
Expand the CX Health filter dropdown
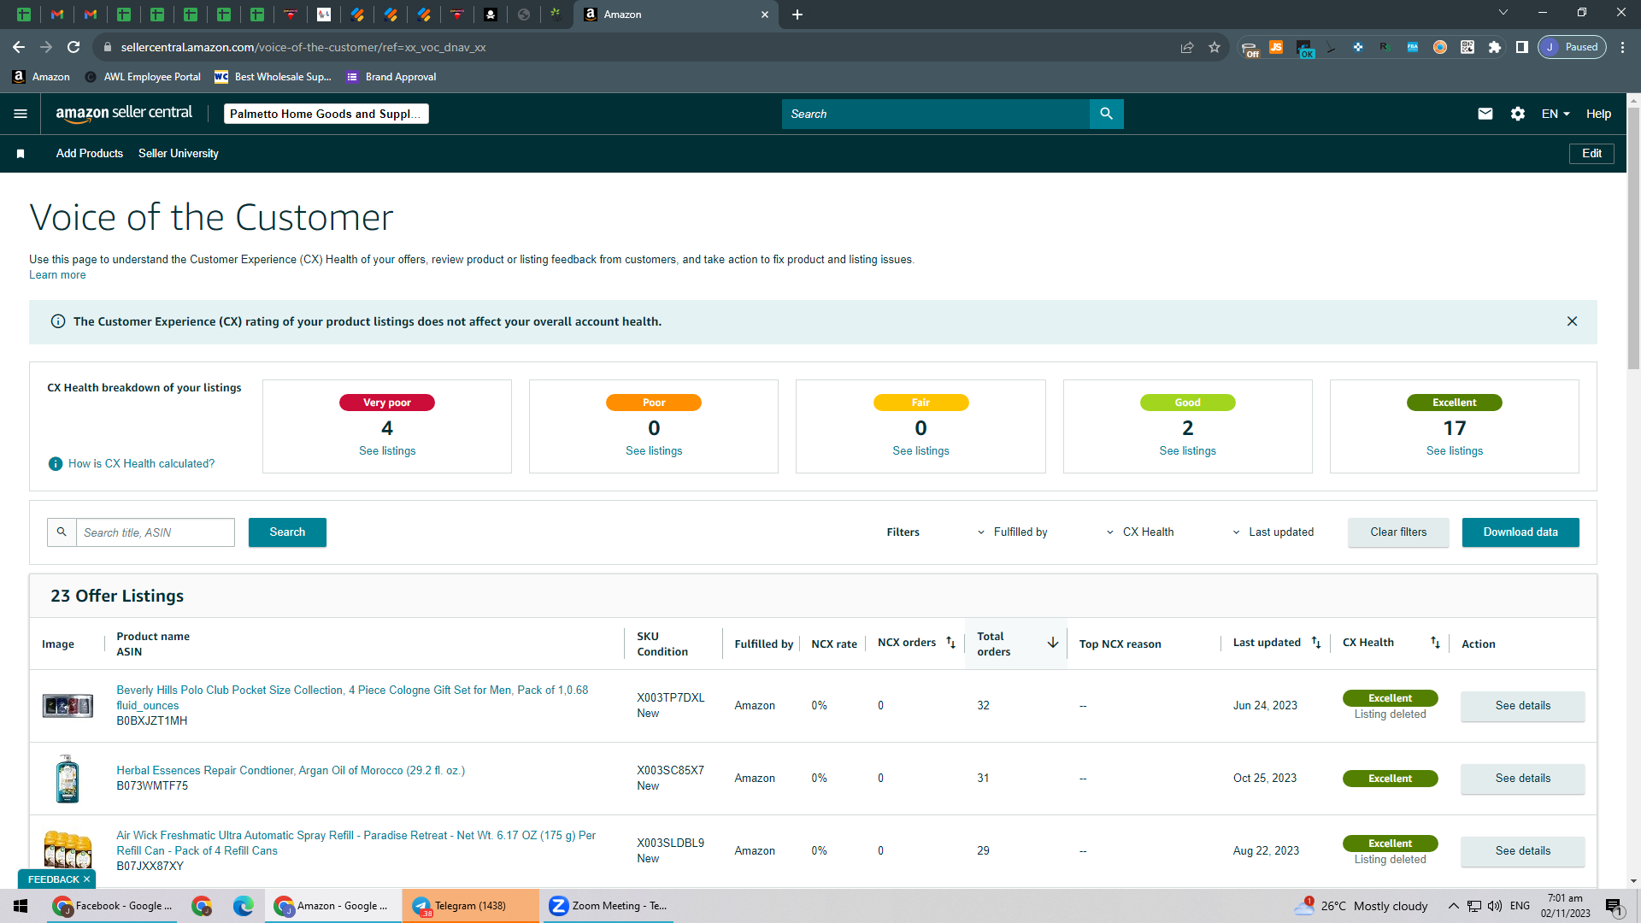click(x=1139, y=532)
